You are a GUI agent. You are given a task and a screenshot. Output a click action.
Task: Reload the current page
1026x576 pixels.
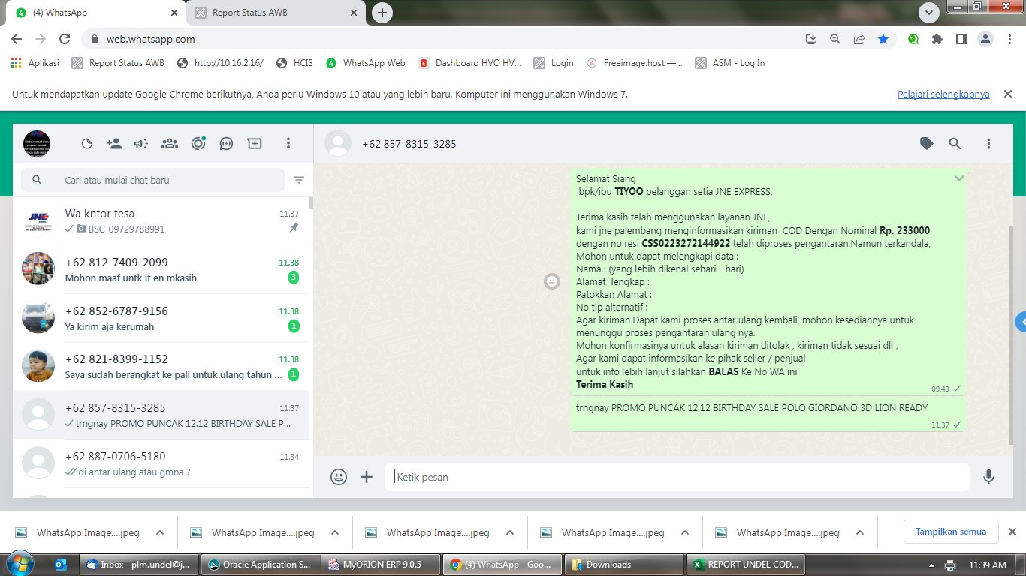pyautogui.click(x=65, y=39)
